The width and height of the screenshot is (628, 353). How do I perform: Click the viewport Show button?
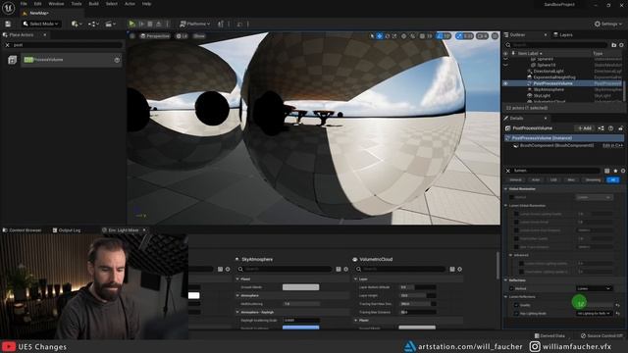tap(199, 36)
